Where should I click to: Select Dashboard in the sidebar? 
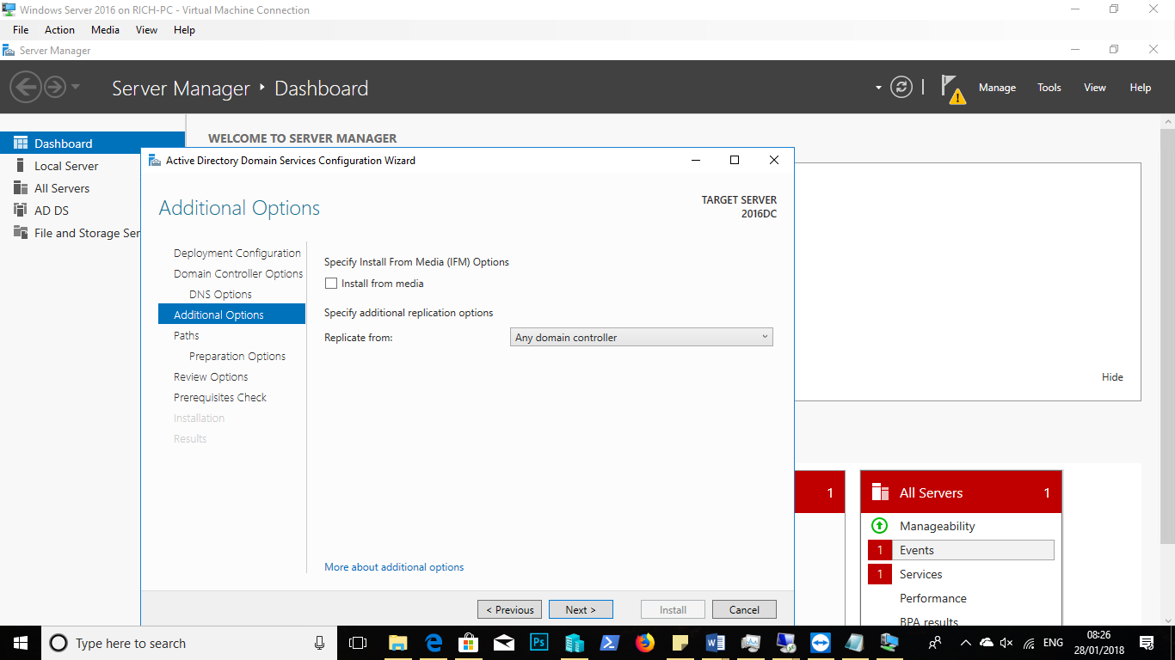92,144
